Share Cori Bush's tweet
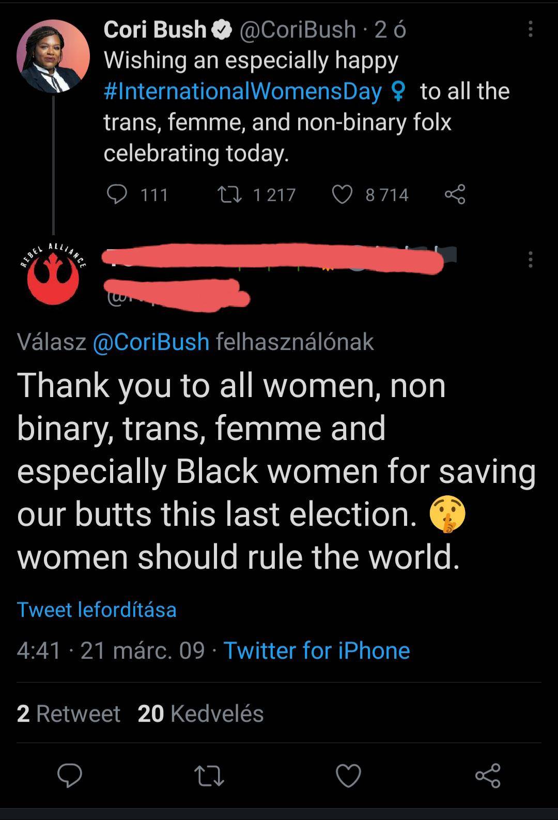The image size is (558, 820). tap(454, 194)
